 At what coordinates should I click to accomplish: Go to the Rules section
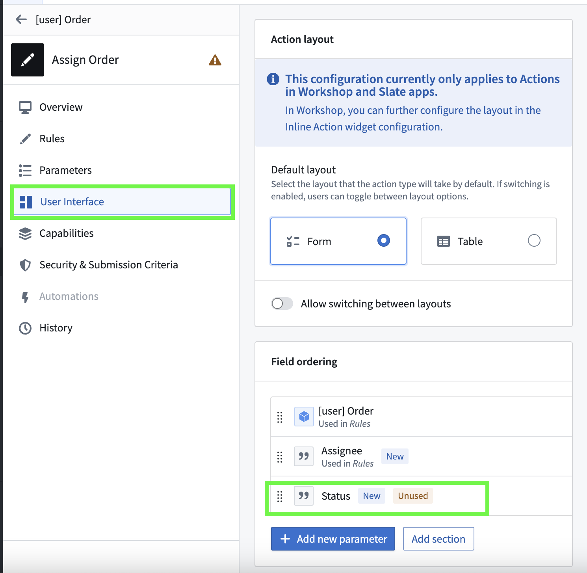52,139
